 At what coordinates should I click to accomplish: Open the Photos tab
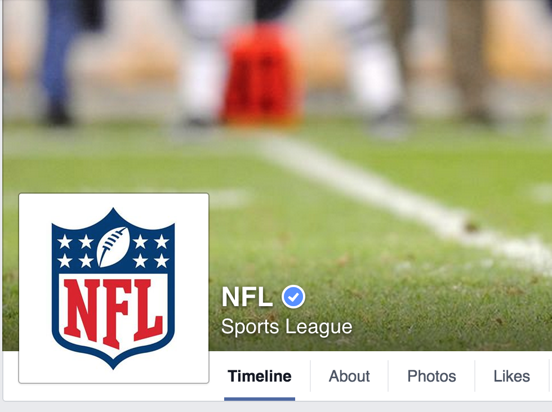pyautogui.click(x=431, y=376)
